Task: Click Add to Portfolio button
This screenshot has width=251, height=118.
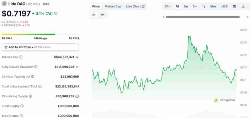Action: (40, 47)
